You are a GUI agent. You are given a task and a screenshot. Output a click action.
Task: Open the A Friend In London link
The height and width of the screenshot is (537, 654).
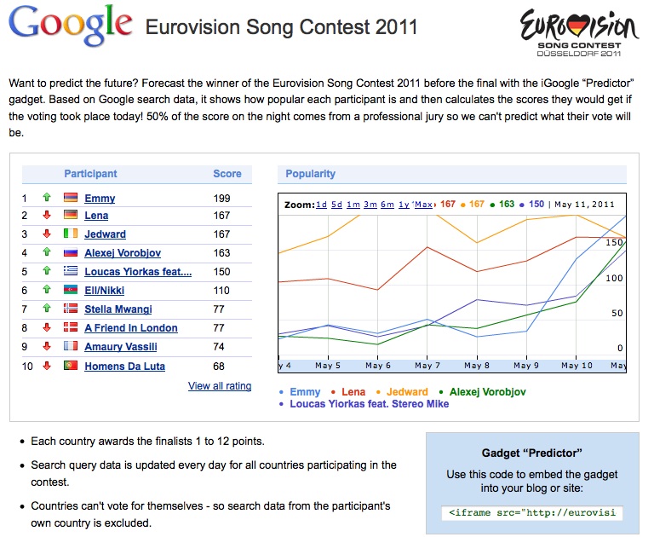pyautogui.click(x=131, y=328)
